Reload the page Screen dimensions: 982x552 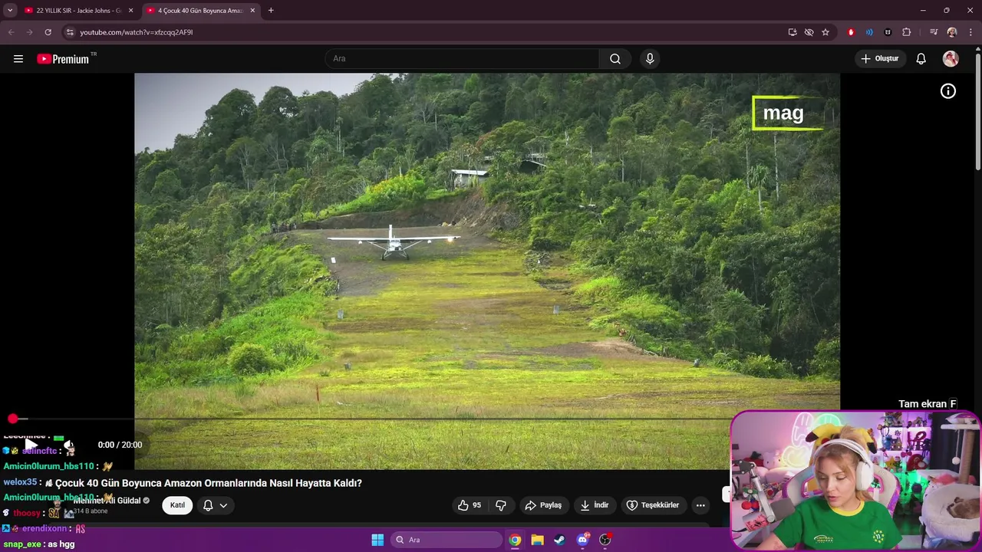(x=48, y=32)
